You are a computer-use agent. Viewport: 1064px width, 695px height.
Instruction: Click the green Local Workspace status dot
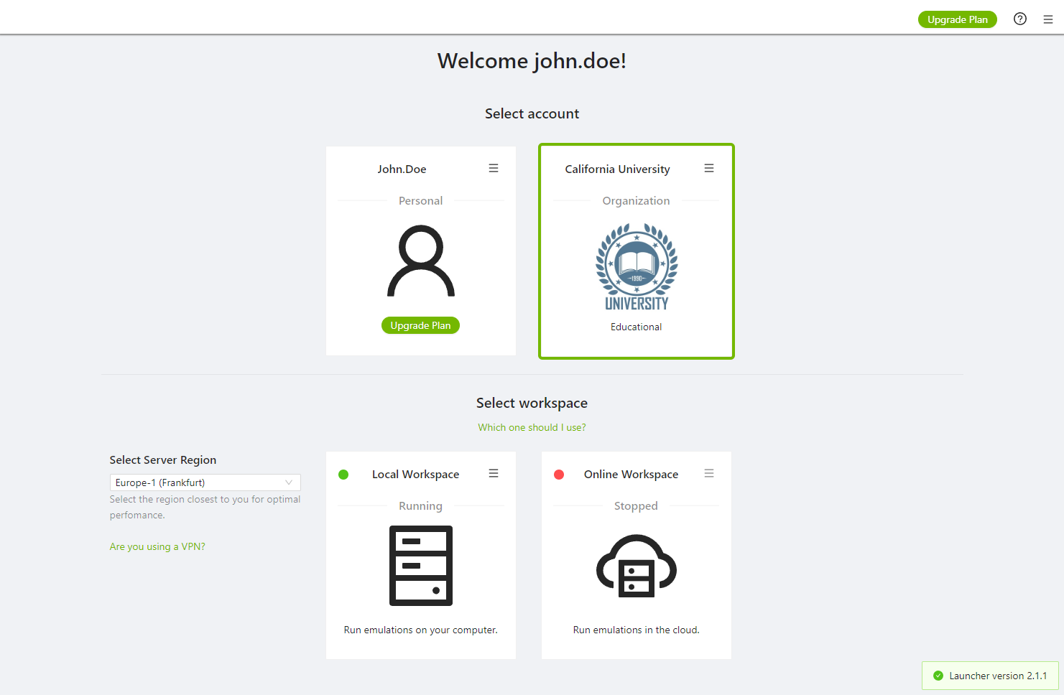pos(343,475)
